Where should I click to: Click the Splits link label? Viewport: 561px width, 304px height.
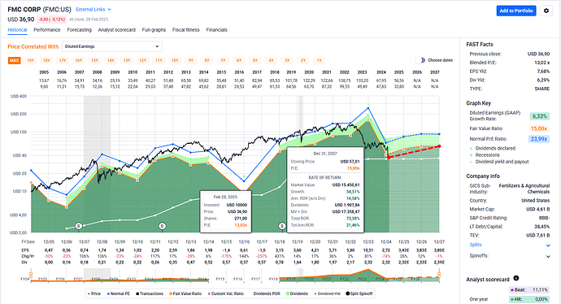pos(476,245)
